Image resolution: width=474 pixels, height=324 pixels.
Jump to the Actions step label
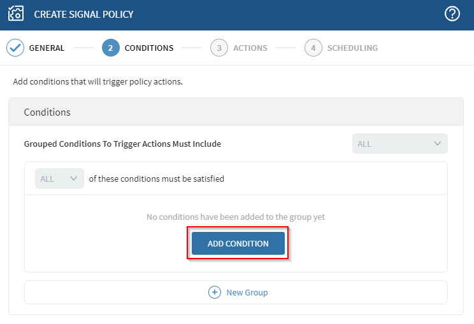point(250,48)
